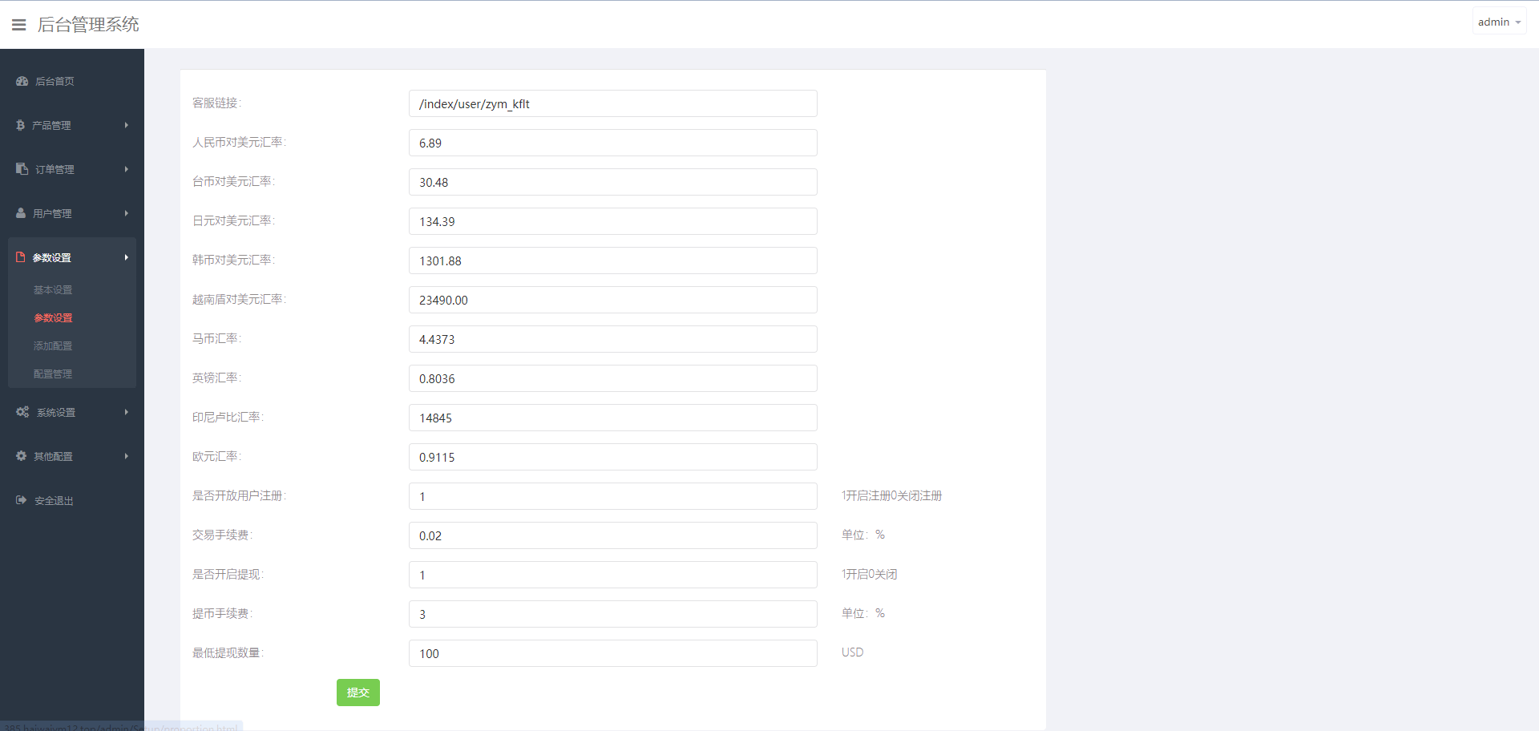
Task: Click the cog icon for 其他配置
Action: 21,456
